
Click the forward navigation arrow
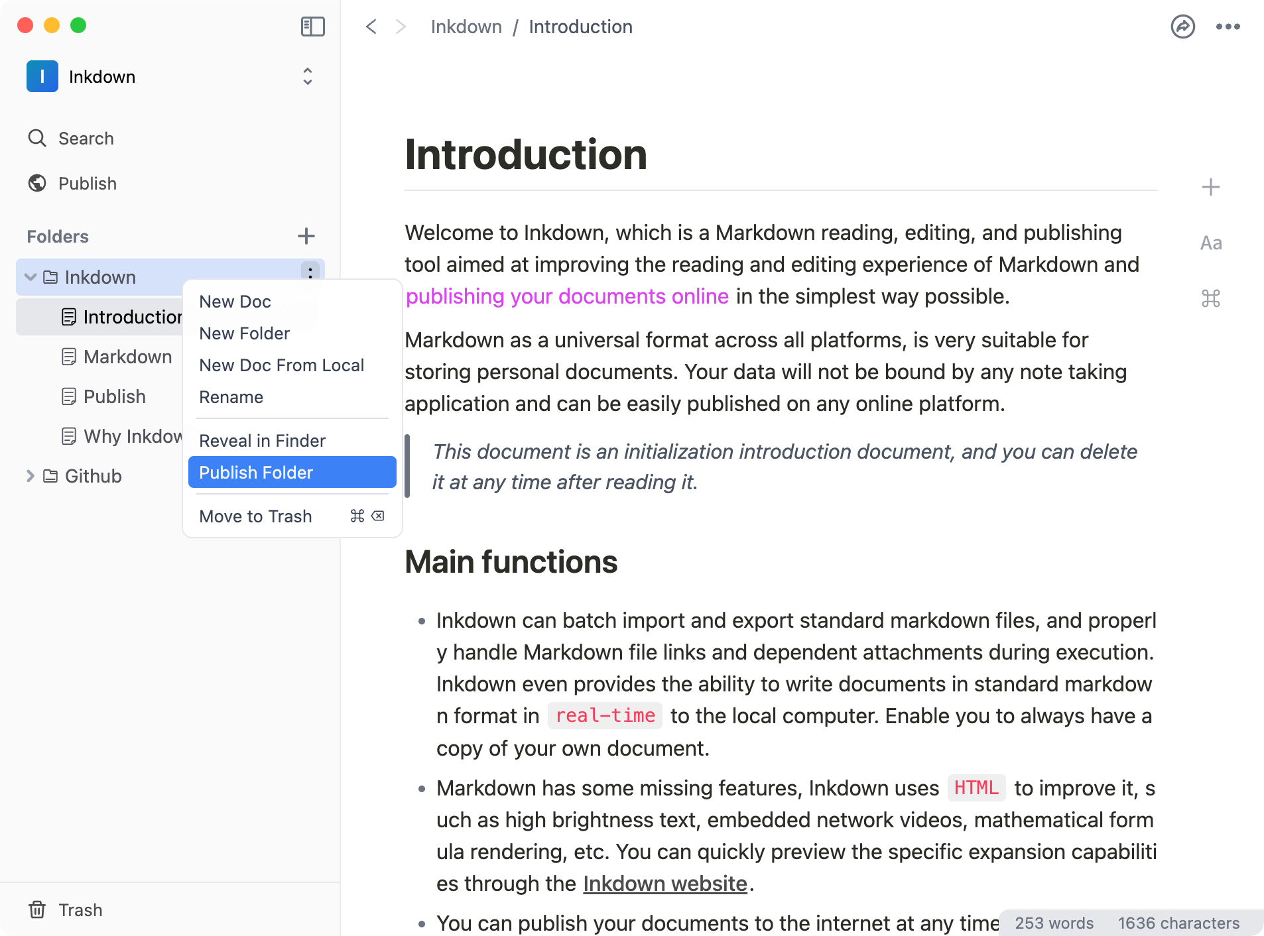coord(401,27)
